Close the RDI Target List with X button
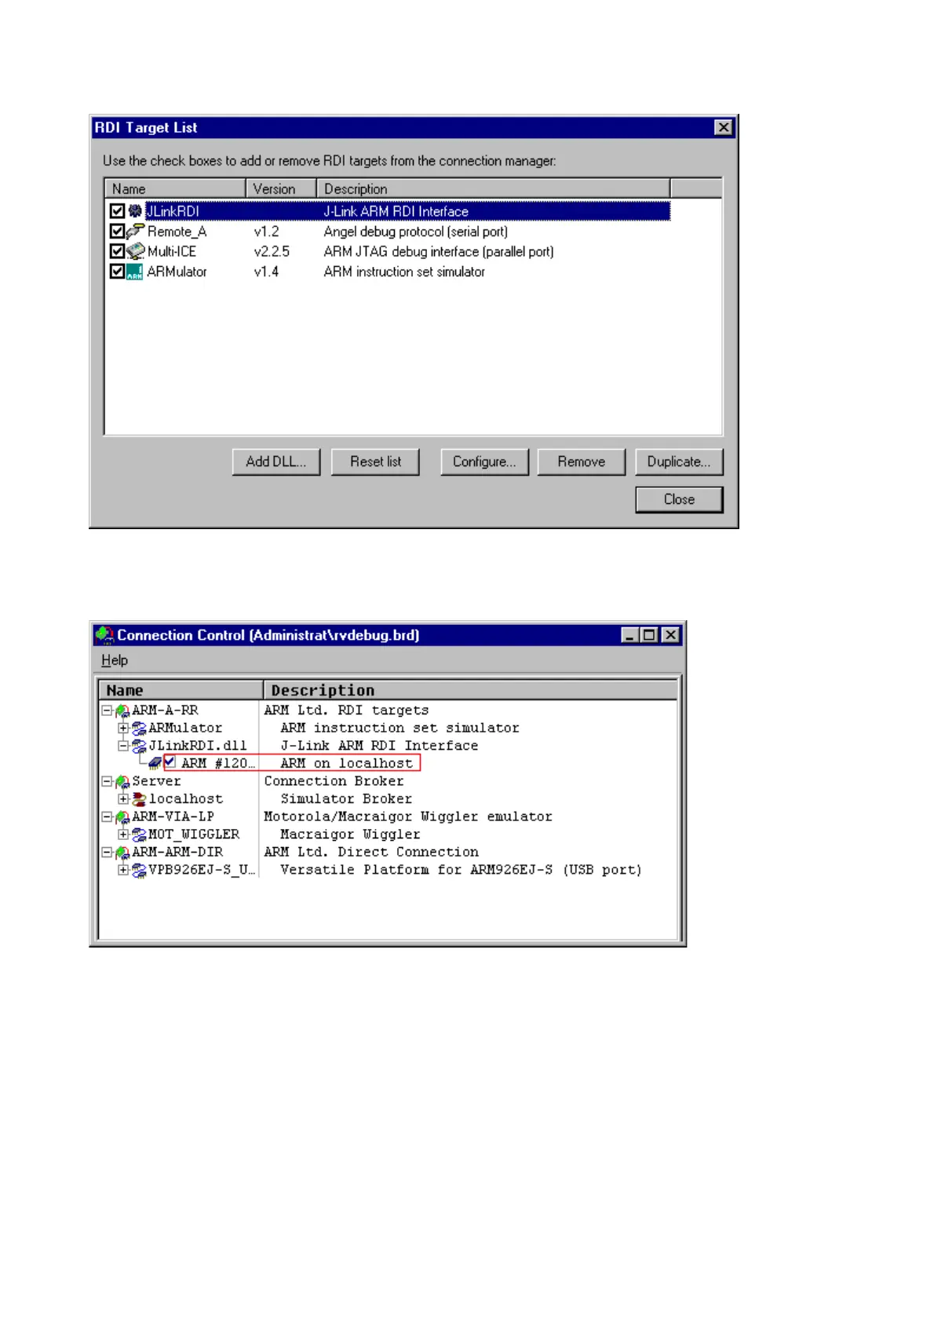The image size is (934, 1322). pyautogui.click(x=724, y=127)
